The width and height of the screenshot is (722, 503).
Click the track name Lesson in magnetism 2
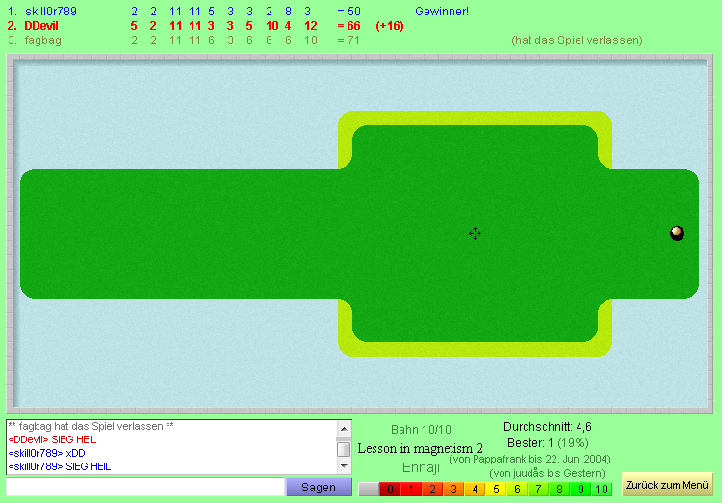coord(420,448)
